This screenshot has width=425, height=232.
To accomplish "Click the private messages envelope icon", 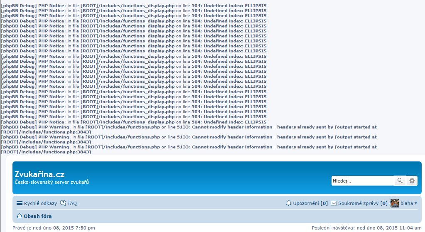I will click(x=334, y=203).
